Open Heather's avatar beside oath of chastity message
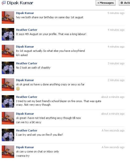This screenshot has height=163, width=130. click(x=8, y=68)
